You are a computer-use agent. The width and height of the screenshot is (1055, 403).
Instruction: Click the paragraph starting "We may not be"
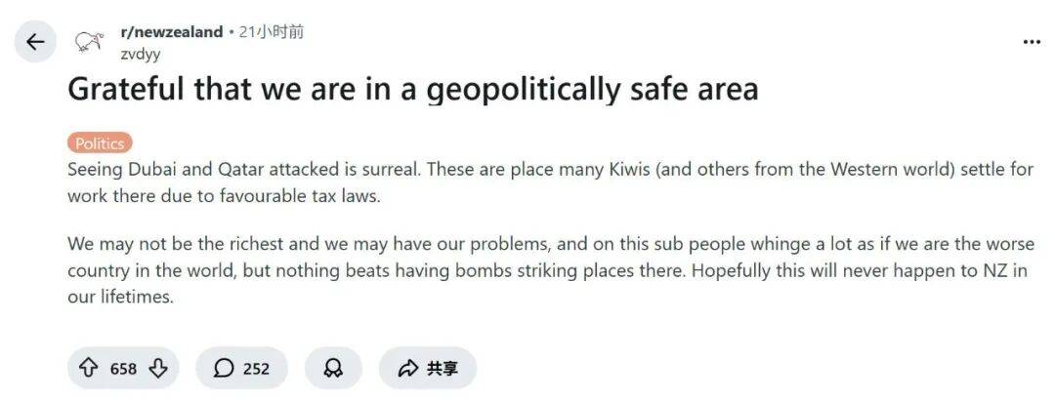click(549, 269)
